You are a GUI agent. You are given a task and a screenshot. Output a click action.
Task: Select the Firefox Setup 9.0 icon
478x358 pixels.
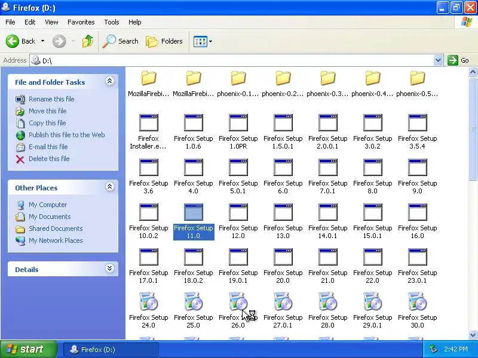(x=417, y=168)
